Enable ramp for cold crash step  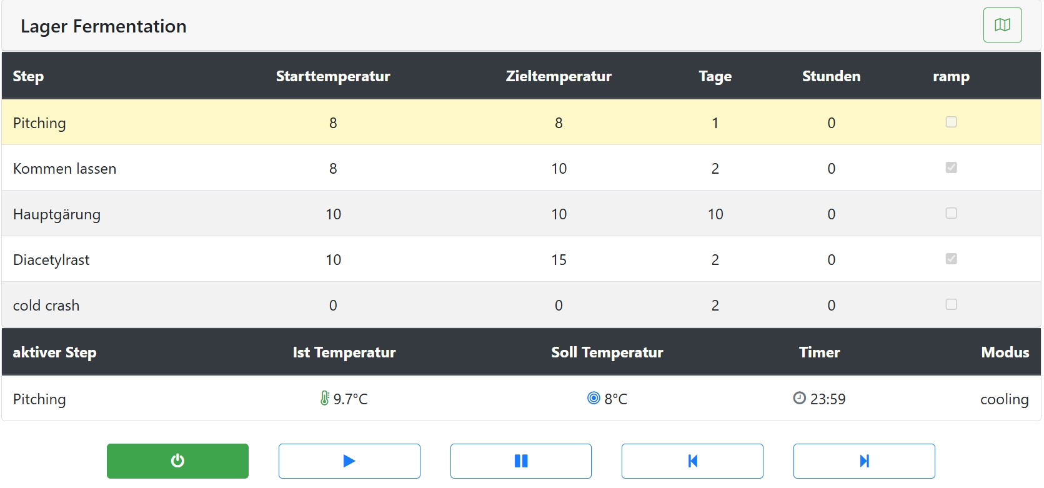[x=951, y=304]
